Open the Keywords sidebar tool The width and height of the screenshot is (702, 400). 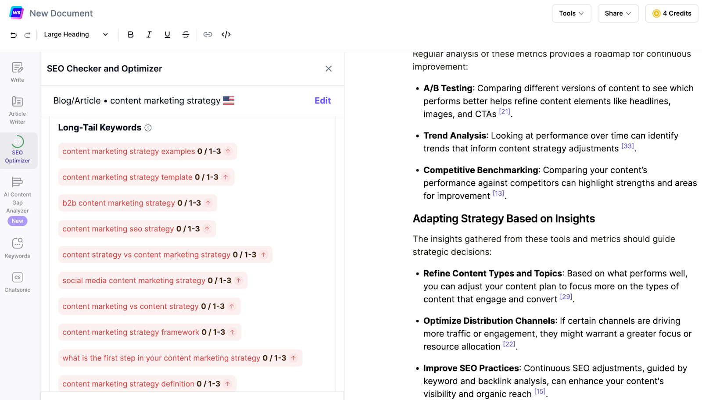[x=18, y=248]
